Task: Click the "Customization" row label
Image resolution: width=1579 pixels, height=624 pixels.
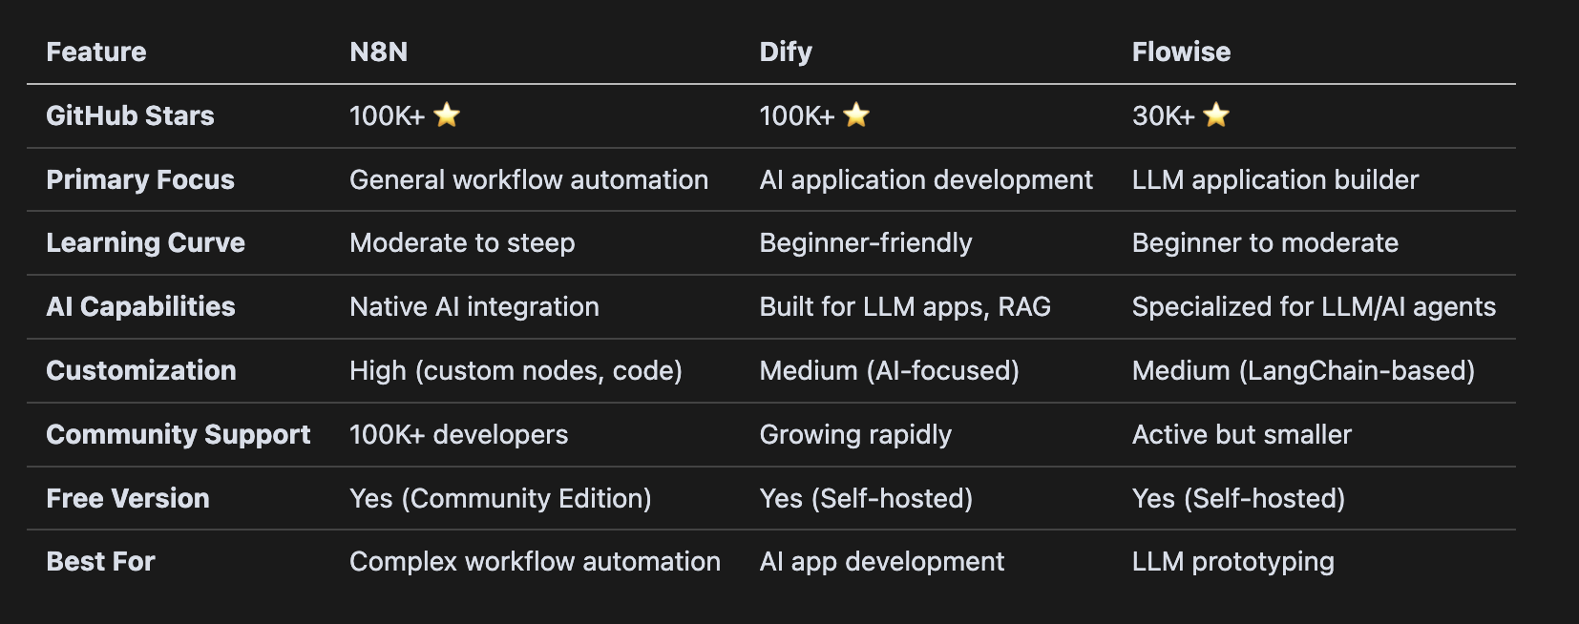Action: (141, 370)
